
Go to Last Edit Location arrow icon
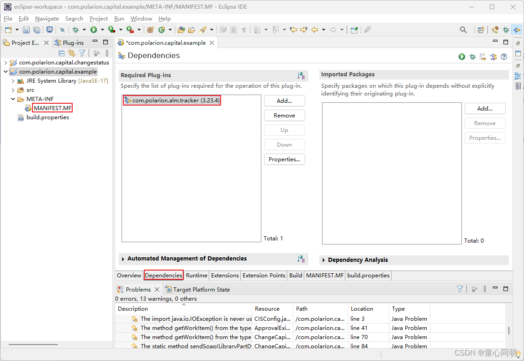click(x=293, y=30)
